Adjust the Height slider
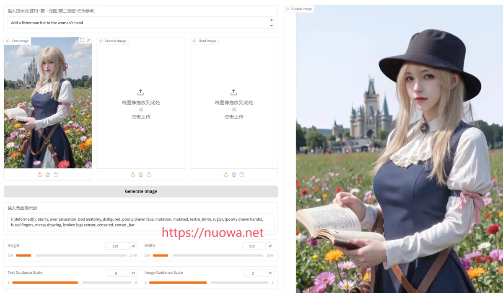Screen dimensions: 503x293 tap(72, 255)
